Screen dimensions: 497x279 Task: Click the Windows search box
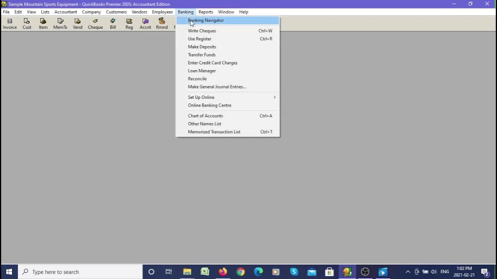coord(80,272)
